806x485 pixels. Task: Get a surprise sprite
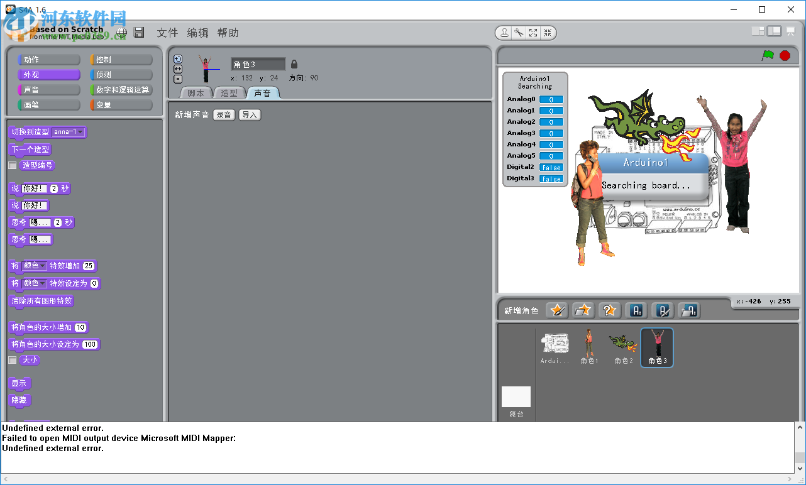click(x=610, y=310)
